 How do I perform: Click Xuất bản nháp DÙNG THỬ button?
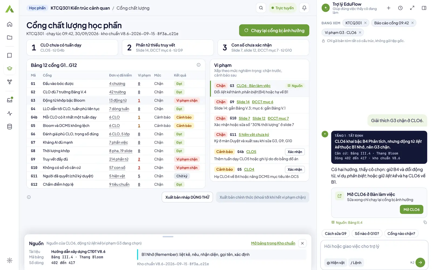(187, 197)
